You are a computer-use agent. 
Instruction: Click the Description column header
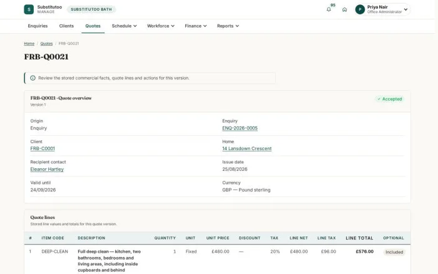(x=91, y=238)
